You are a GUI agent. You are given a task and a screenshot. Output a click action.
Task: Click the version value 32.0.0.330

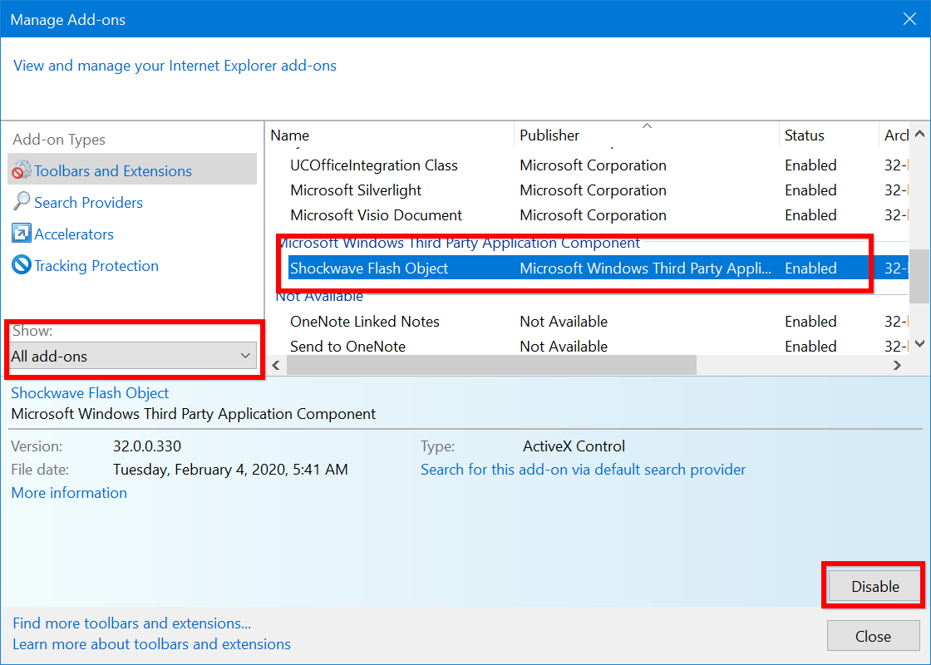147,446
